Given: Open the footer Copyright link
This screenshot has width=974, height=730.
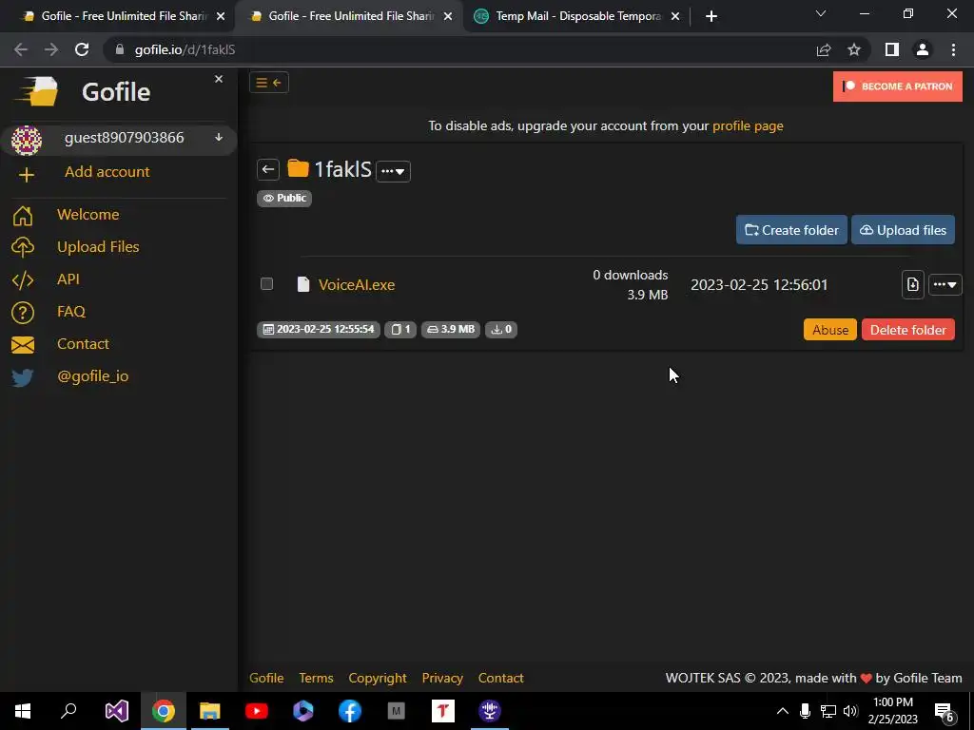Looking at the screenshot, I should click(377, 678).
